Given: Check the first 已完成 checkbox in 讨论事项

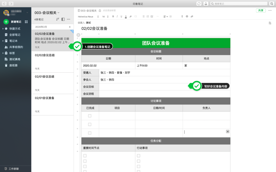Looking at the screenshot, I should [90, 116].
